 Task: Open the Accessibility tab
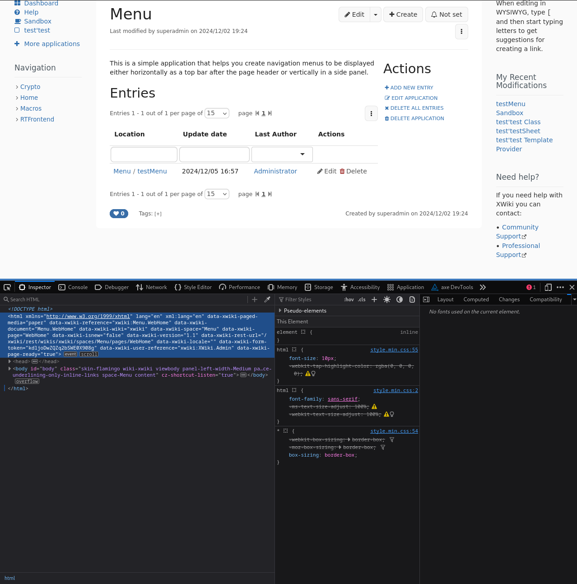[x=360, y=287]
